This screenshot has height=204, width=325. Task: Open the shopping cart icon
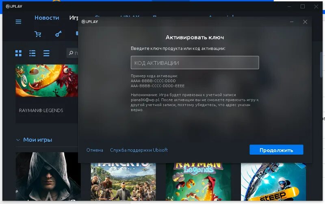point(38,34)
